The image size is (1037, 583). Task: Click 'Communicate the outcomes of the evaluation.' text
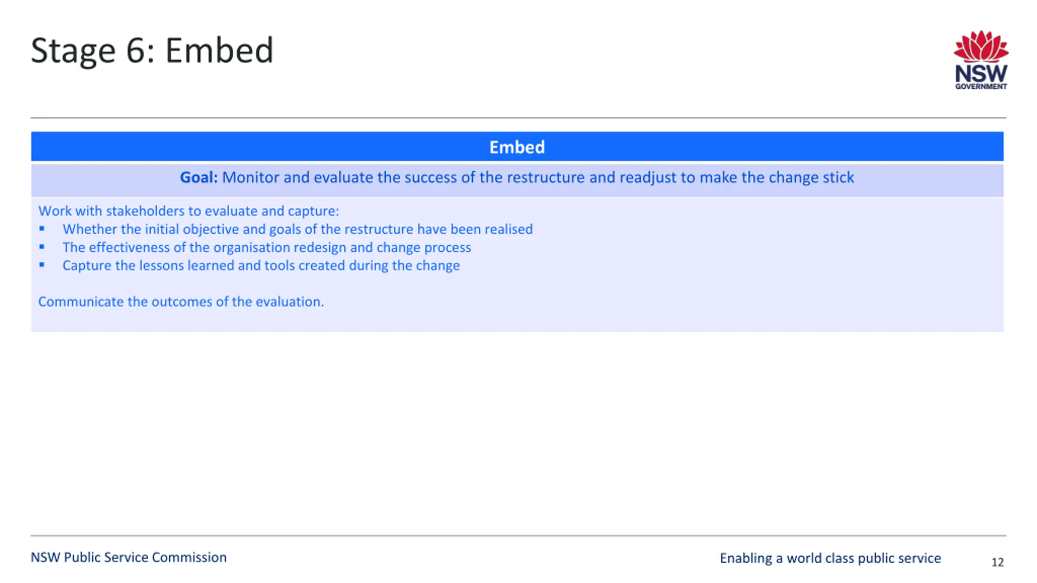click(181, 302)
